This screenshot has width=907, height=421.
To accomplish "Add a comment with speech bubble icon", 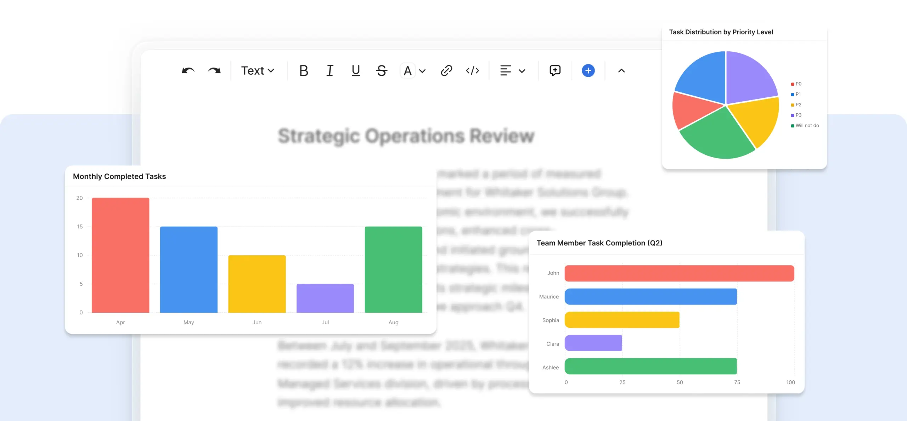I will pyautogui.click(x=555, y=71).
